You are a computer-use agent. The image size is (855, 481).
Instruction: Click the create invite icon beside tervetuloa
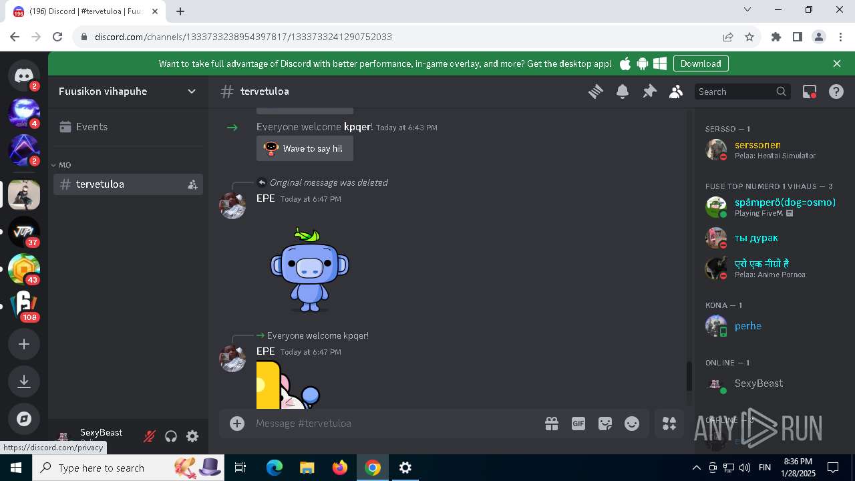click(192, 184)
